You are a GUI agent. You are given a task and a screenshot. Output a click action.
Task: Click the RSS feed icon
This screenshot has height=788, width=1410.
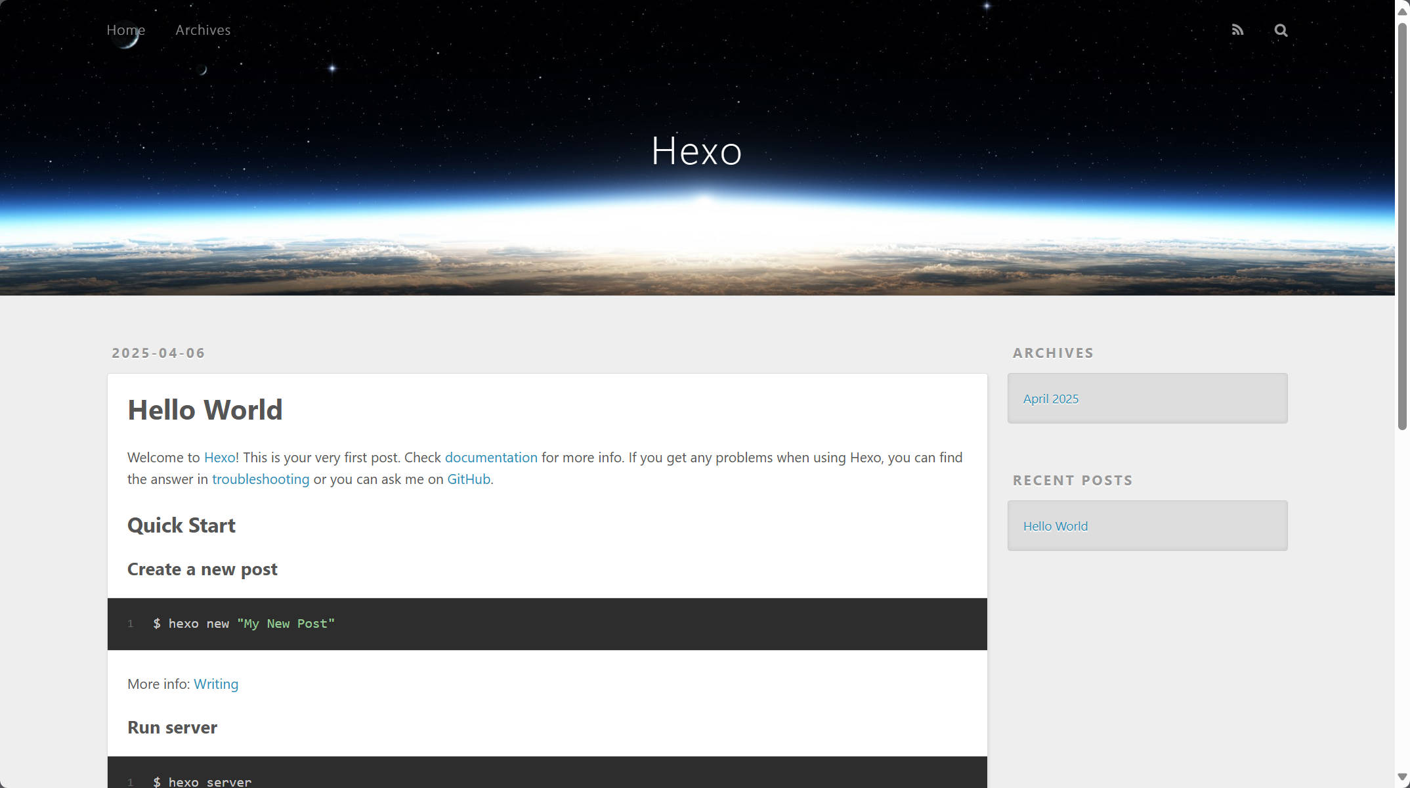[x=1237, y=30]
